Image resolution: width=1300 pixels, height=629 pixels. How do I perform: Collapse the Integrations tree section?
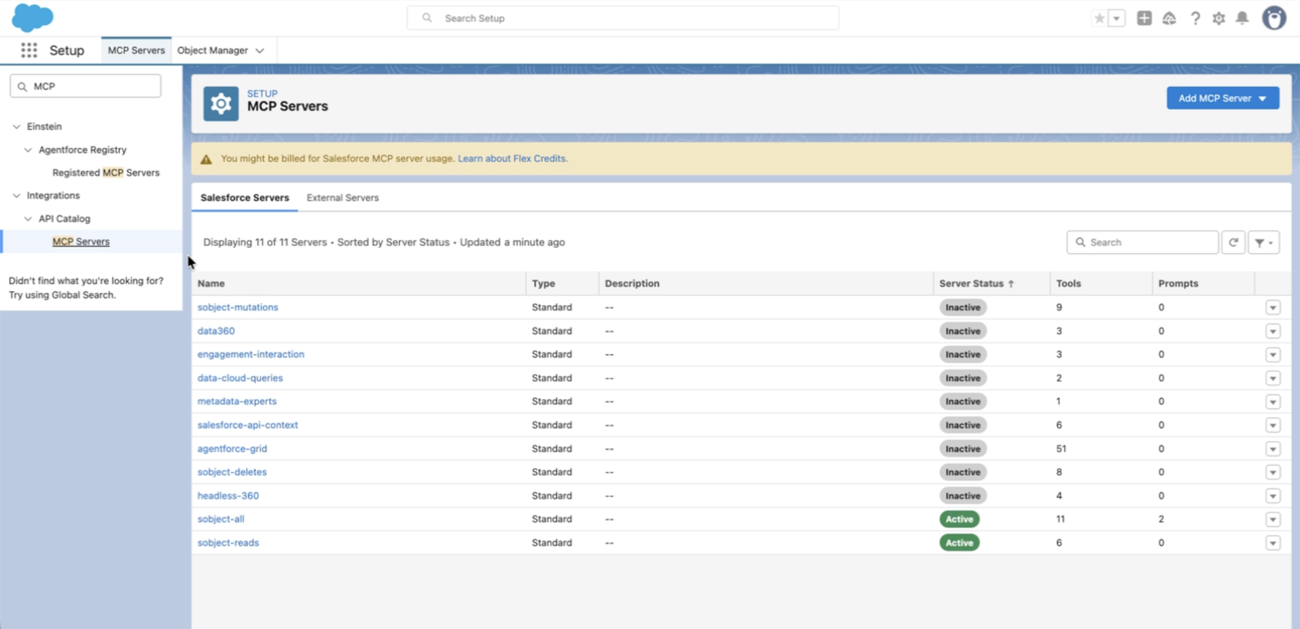coord(17,196)
